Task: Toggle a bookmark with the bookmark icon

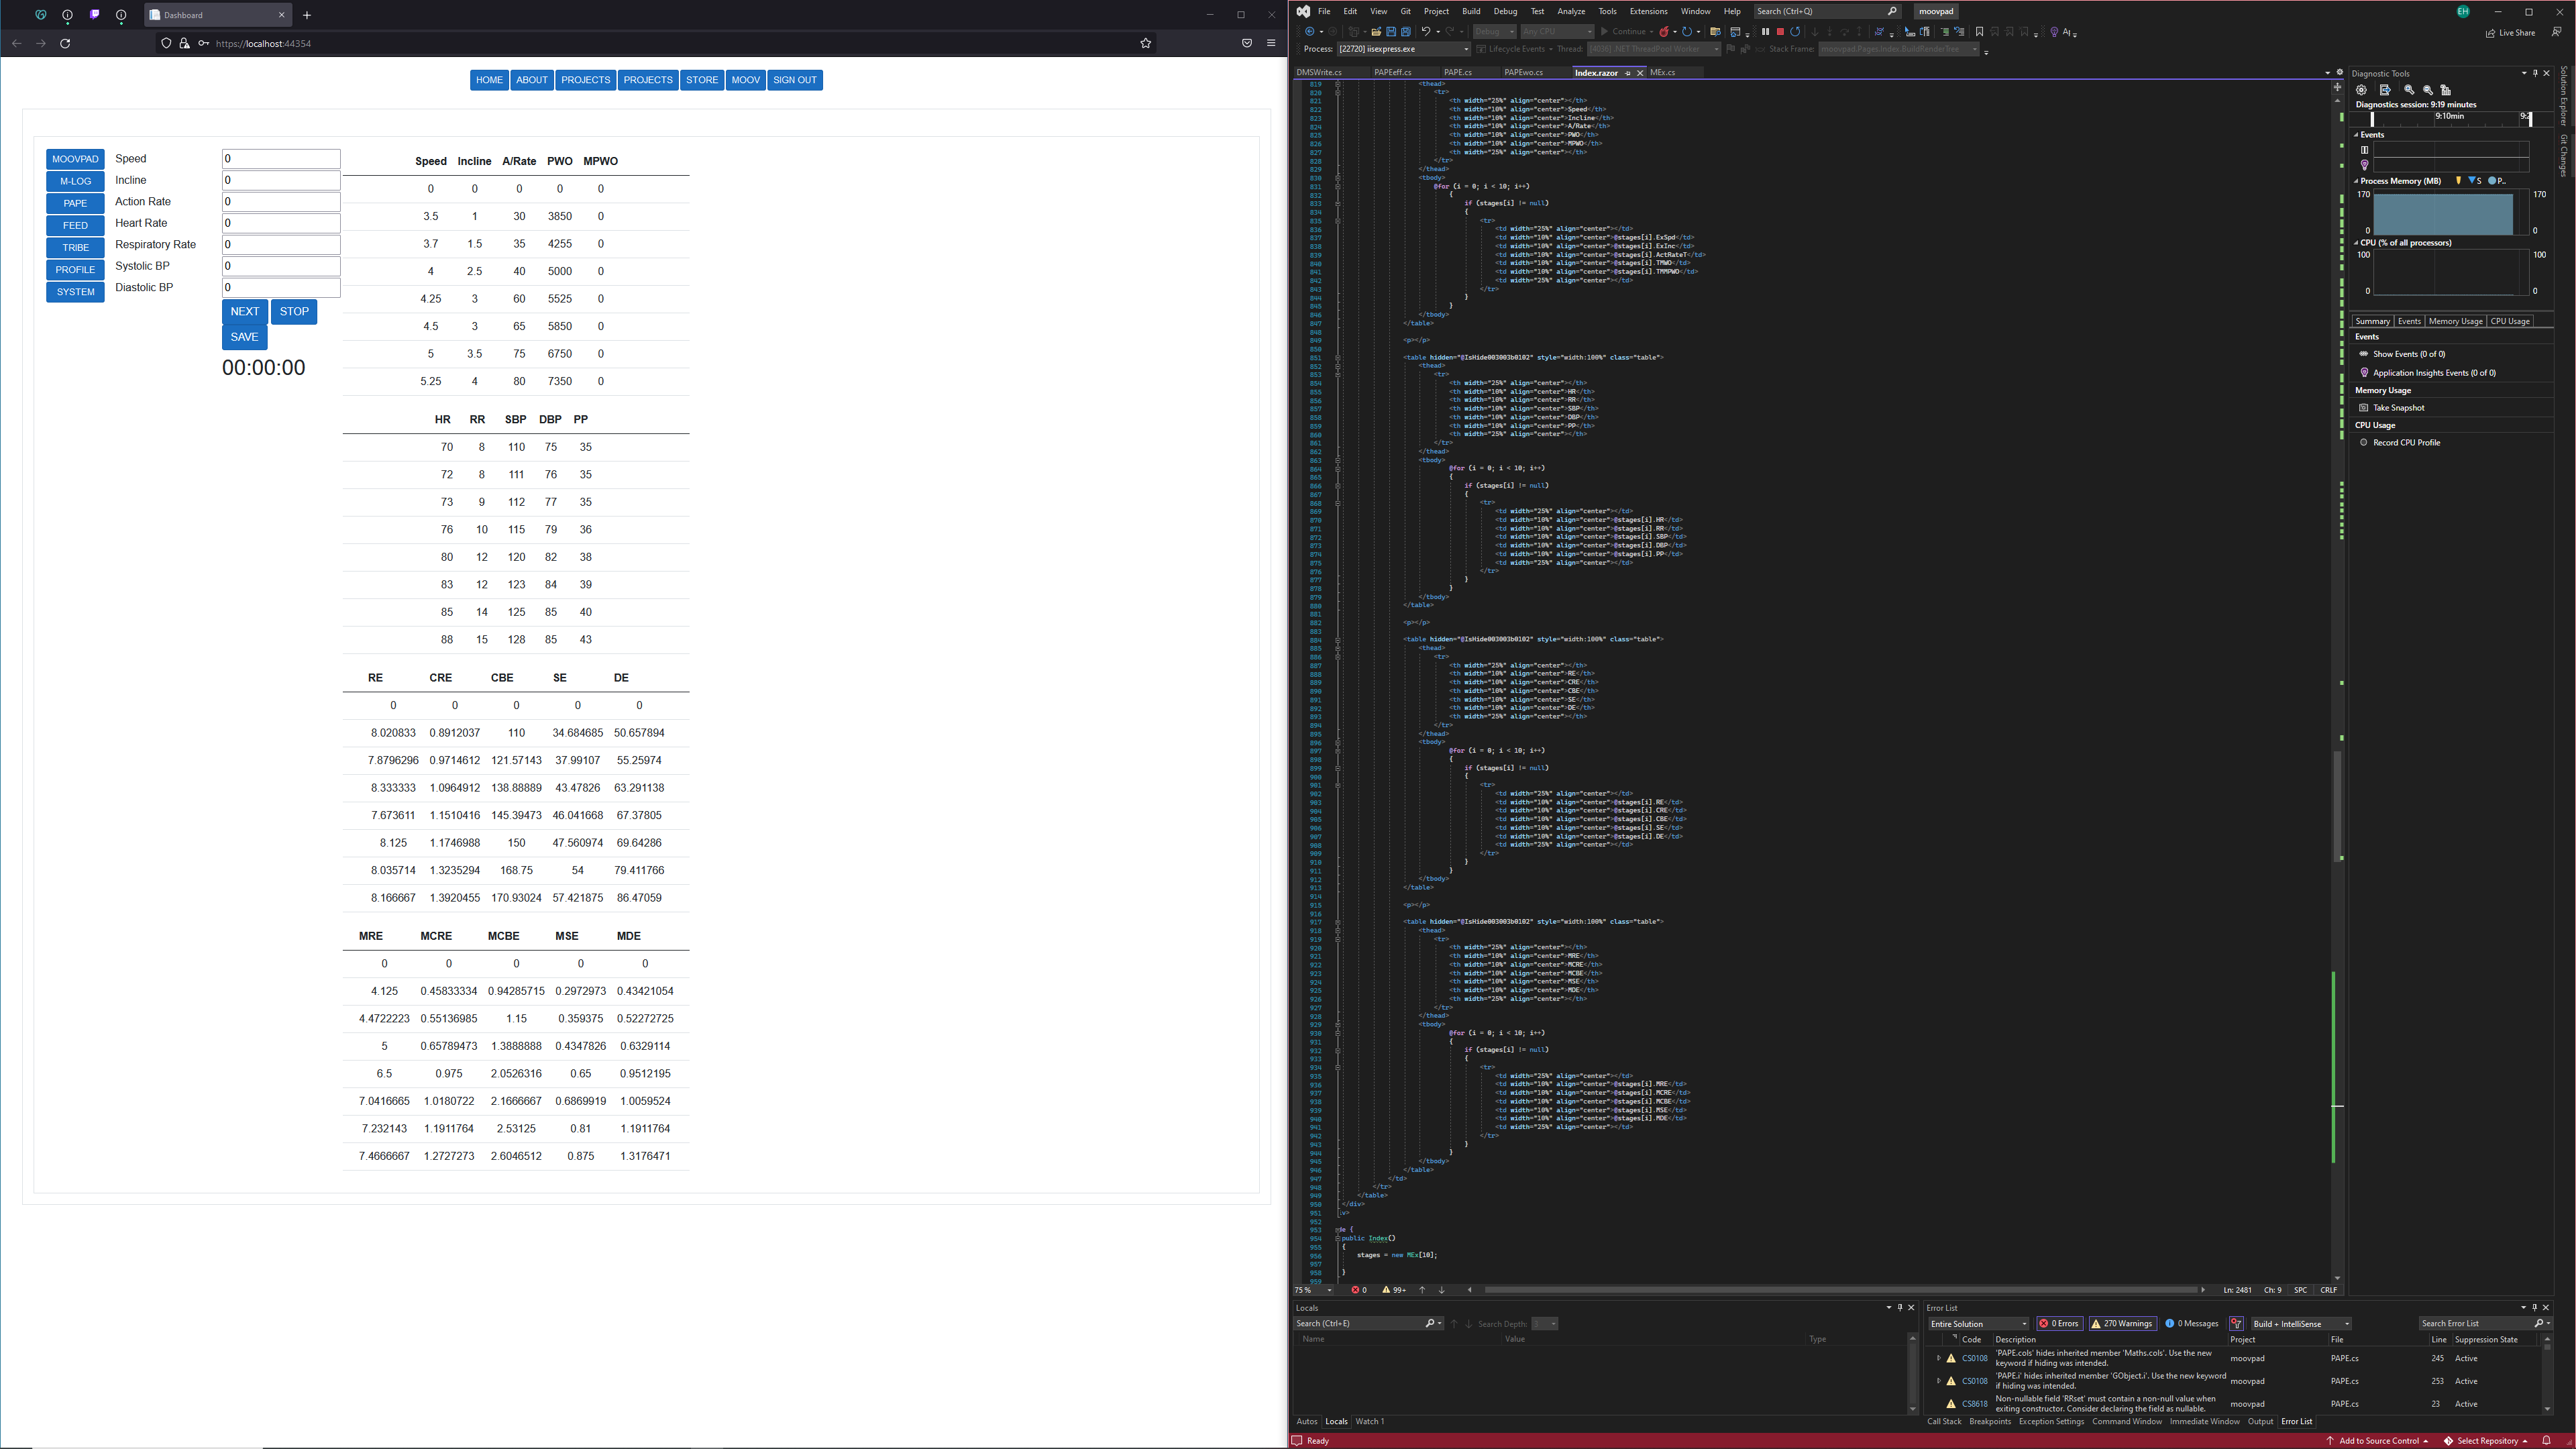Action: coord(1979,32)
